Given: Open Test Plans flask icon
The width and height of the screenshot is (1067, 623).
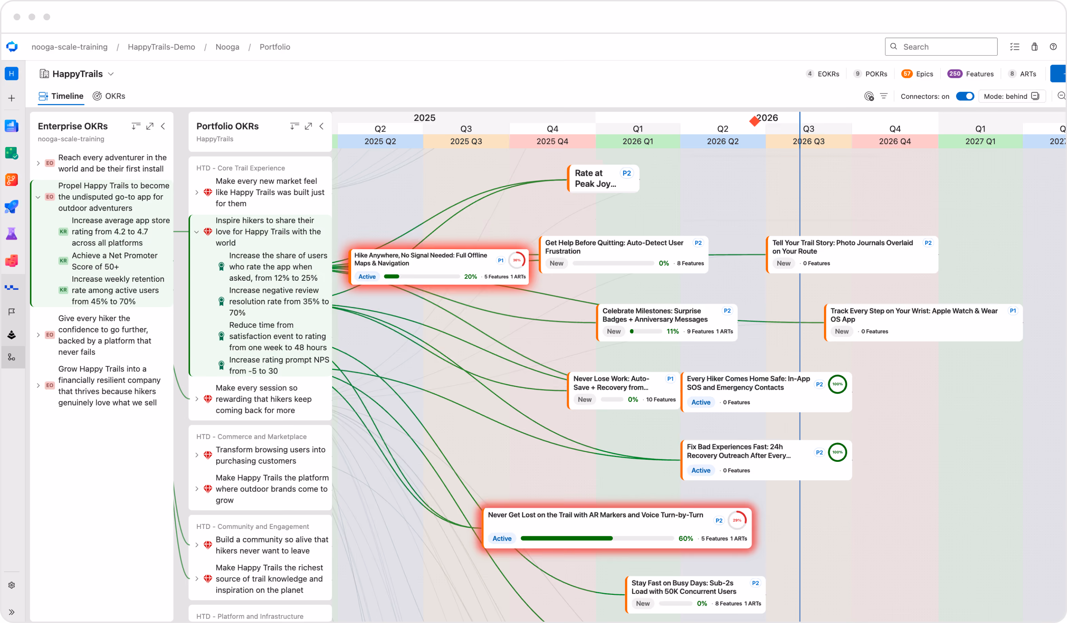Looking at the screenshot, I should tap(12, 234).
